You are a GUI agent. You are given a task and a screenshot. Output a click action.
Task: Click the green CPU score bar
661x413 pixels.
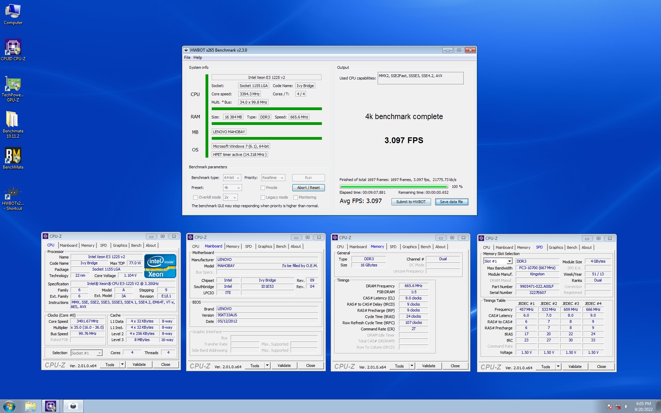click(x=266, y=109)
